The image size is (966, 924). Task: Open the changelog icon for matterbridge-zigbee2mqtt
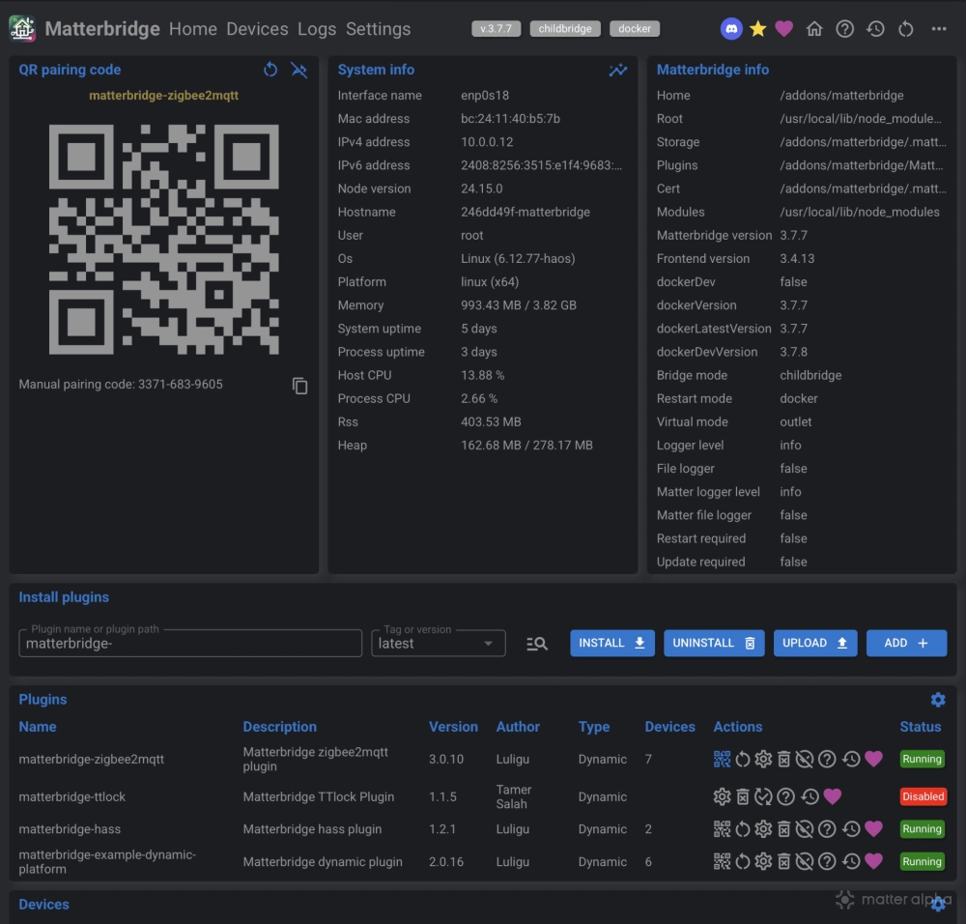851,759
